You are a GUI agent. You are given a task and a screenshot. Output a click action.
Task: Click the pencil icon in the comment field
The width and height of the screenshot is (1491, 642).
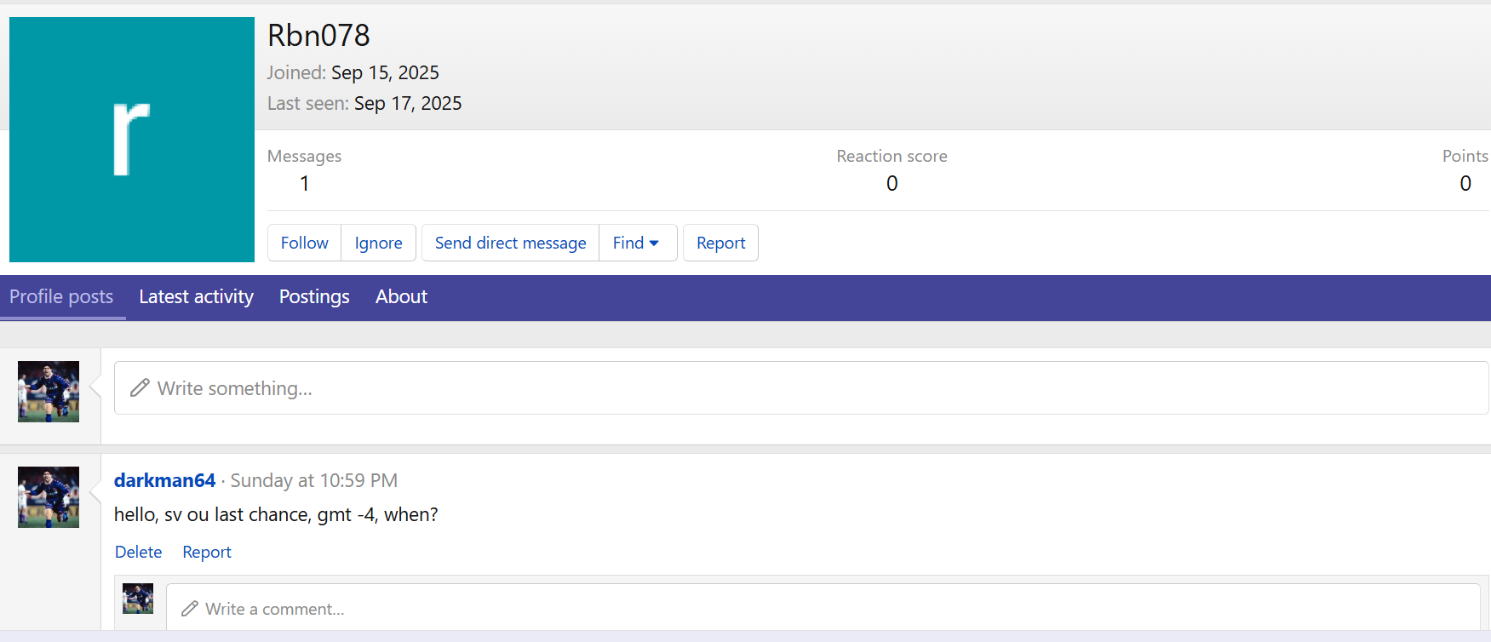pos(190,609)
